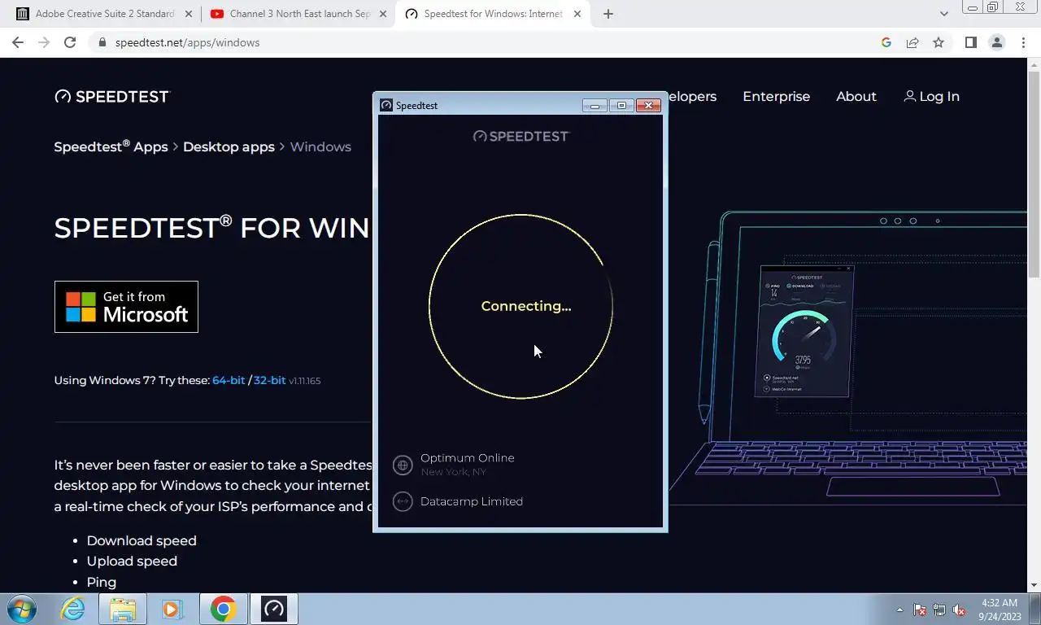This screenshot has width=1041, height=625.
Task: Click the Speedtest Apps breadcrumb
Action: pos(111,146)
